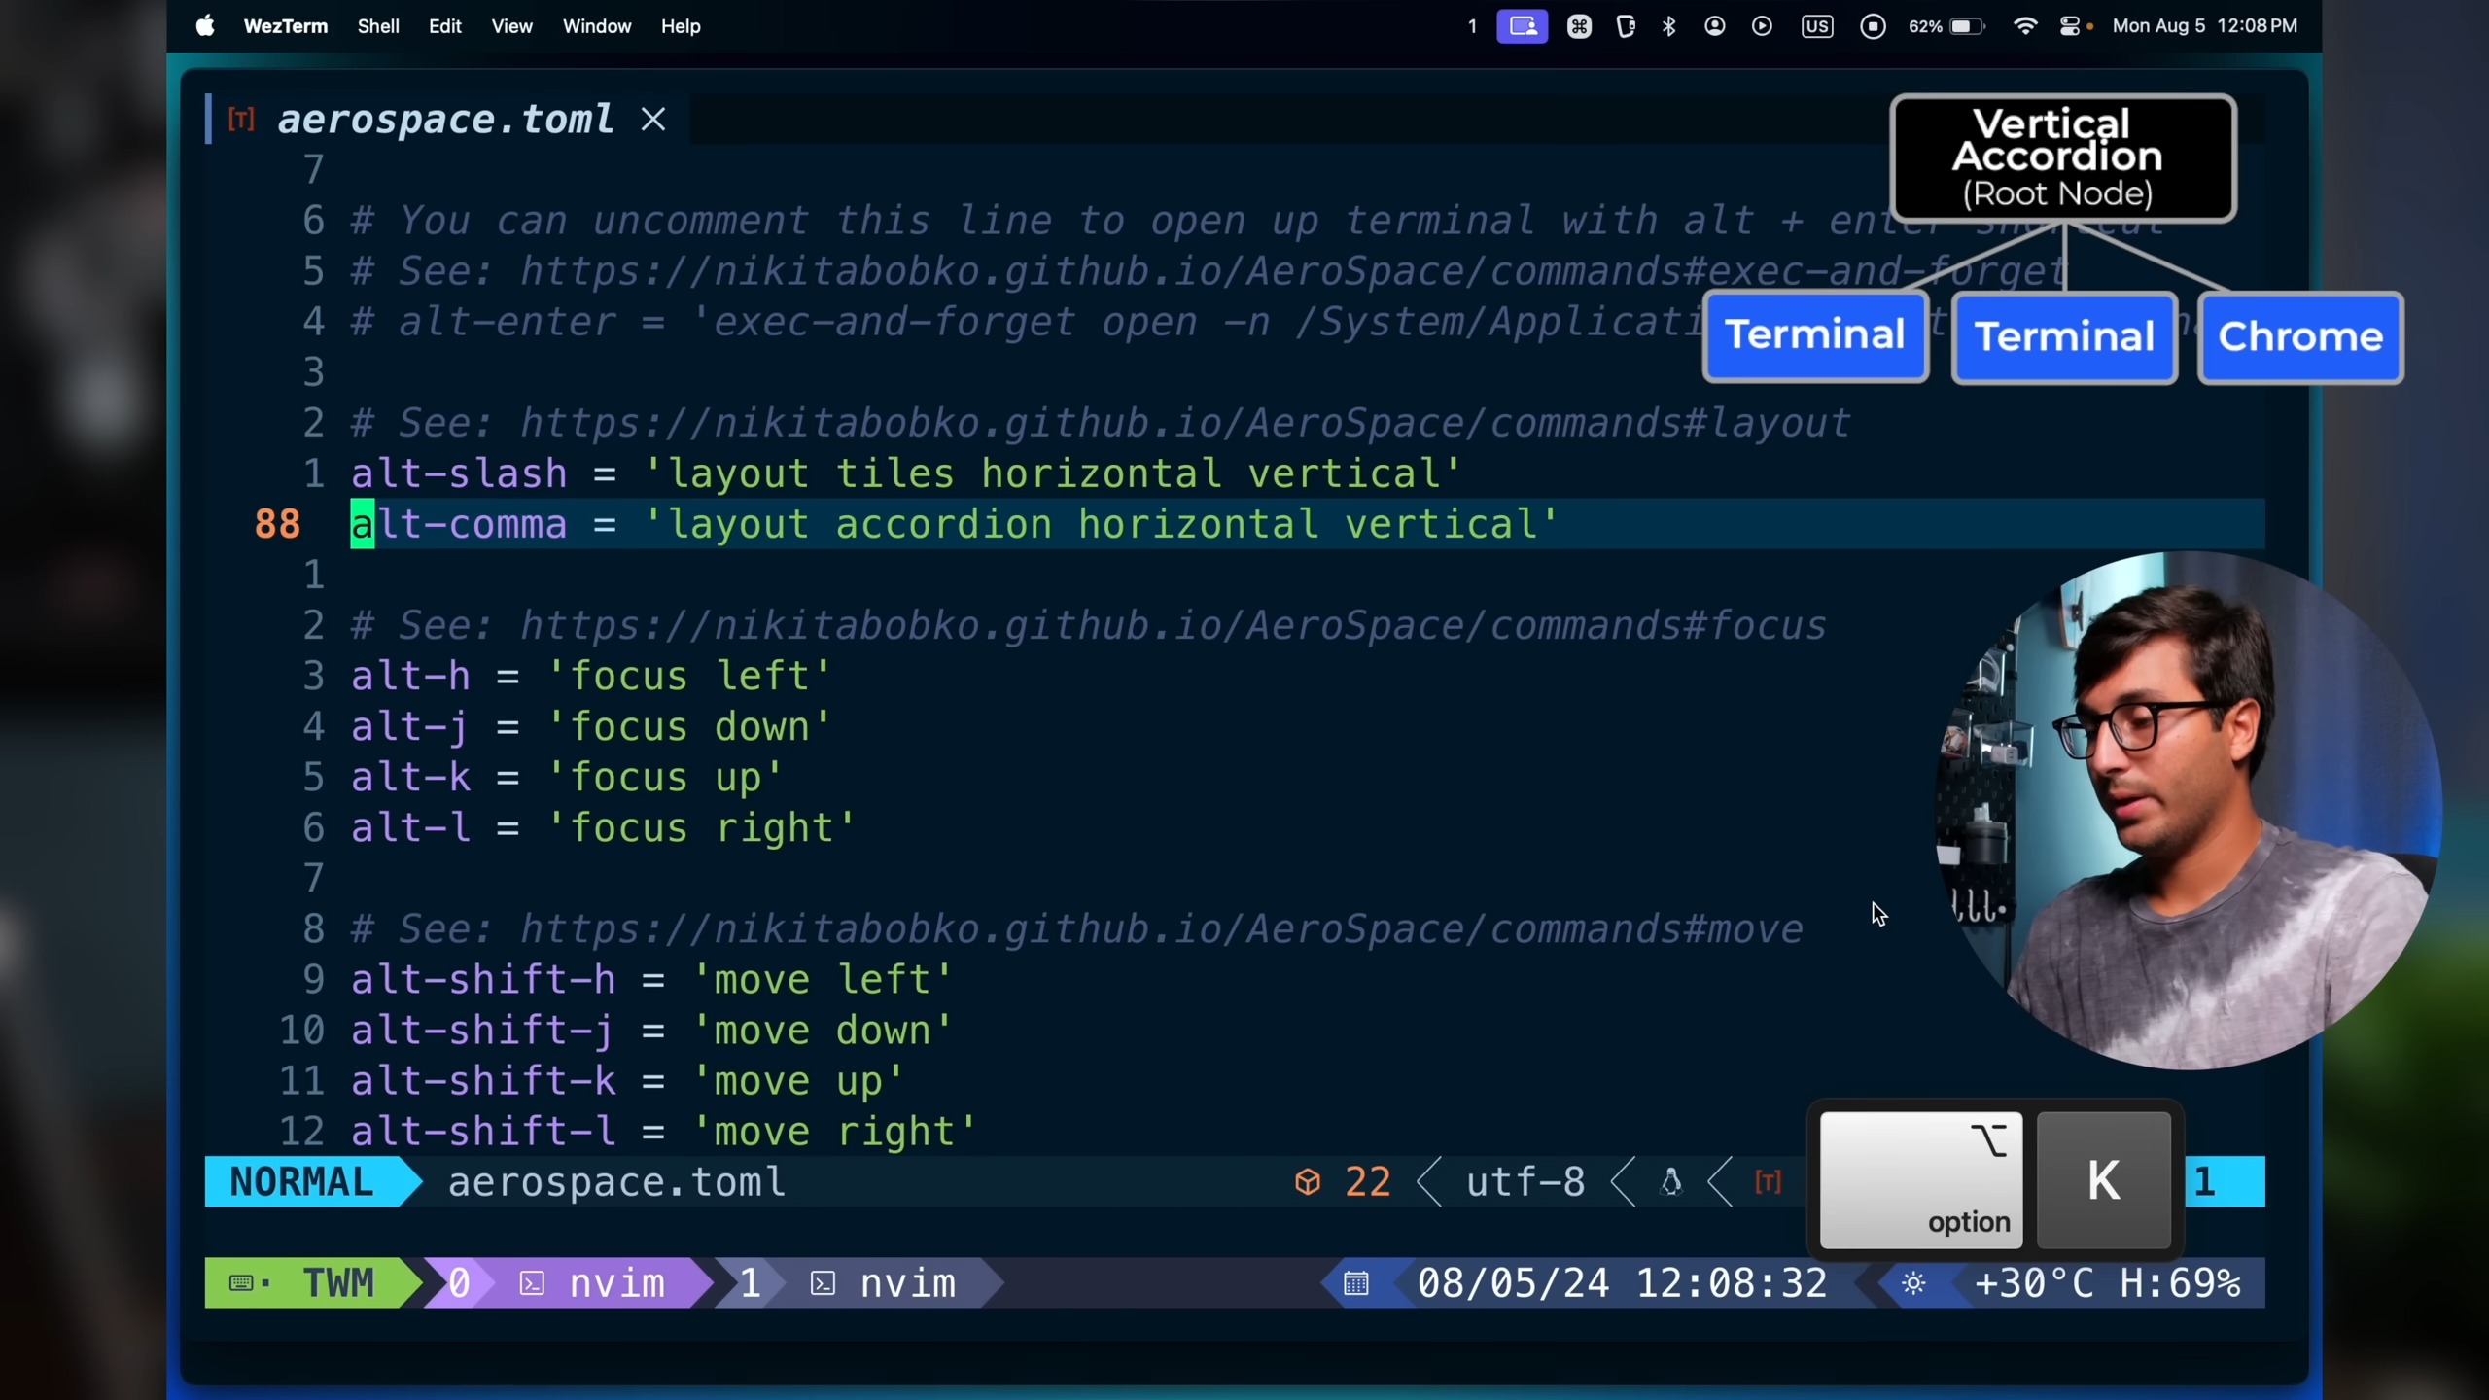Open the Wi-Fi status icon

2025,26
